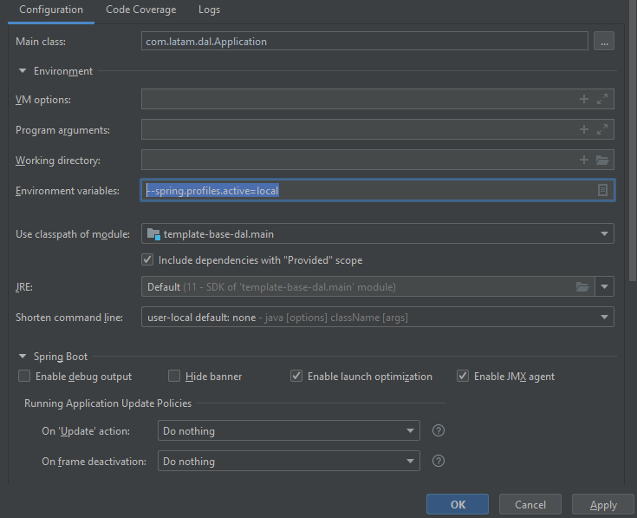This screenshot has height=518, width=637.
Task: Open Use classpath of module dropdown
Action: coord(377,233)
